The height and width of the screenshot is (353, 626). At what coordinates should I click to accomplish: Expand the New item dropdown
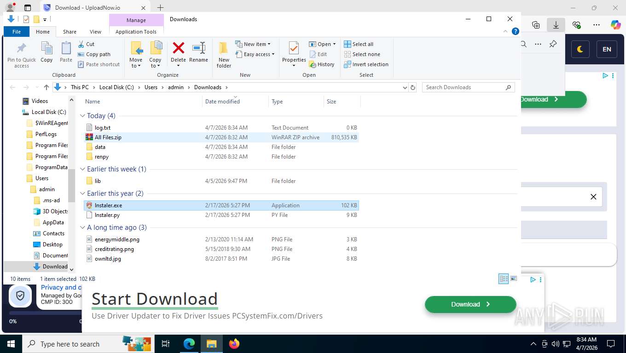253,44
